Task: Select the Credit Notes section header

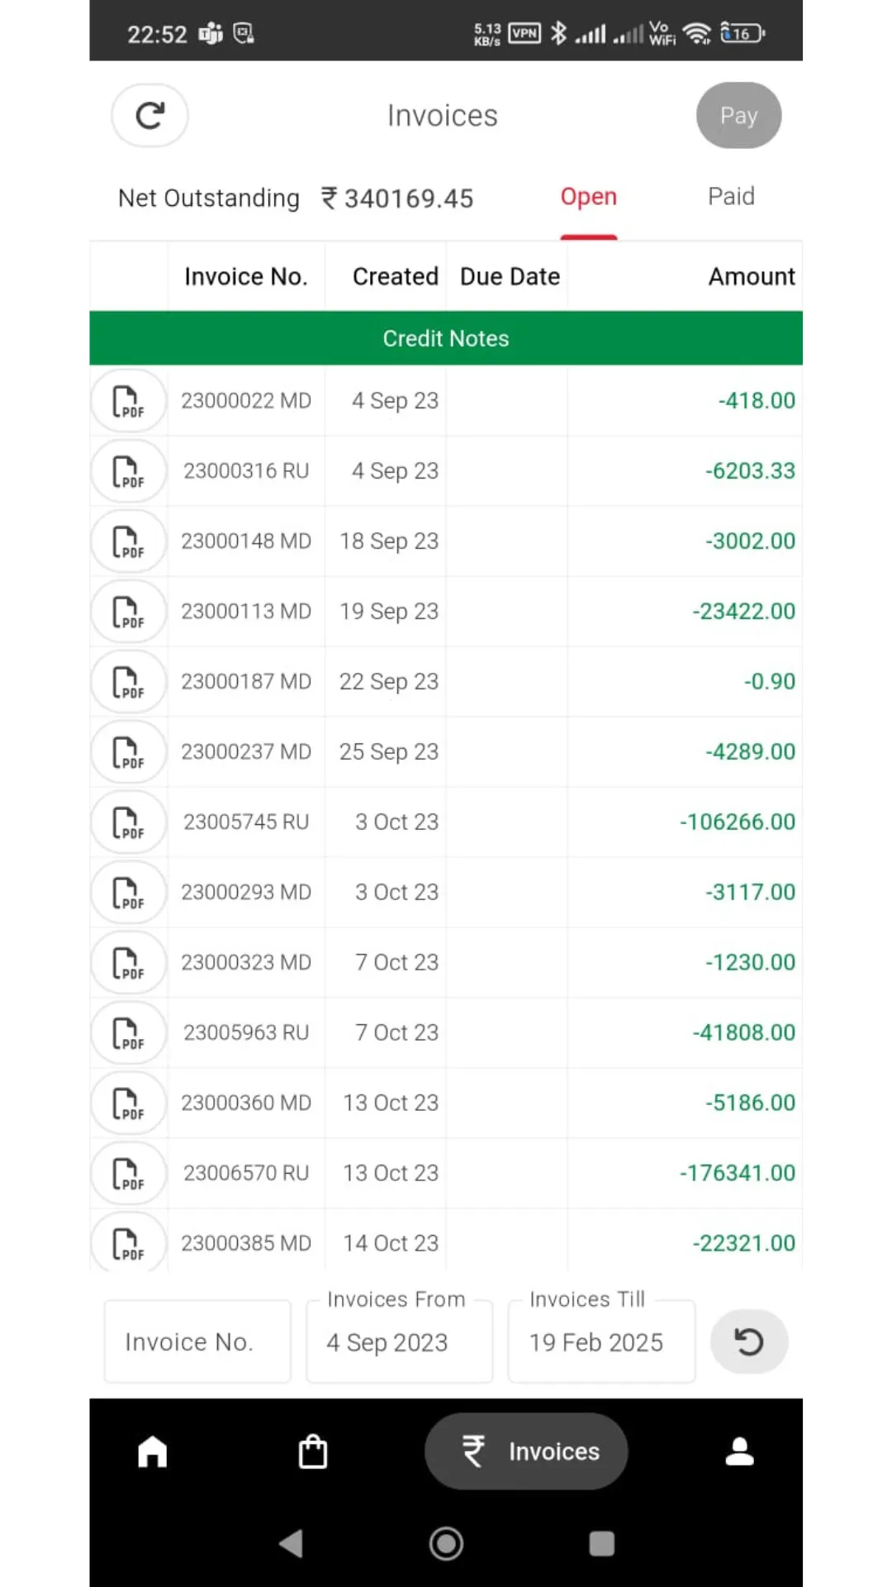Action: coord(446,338)
